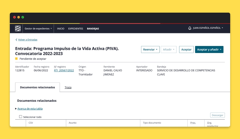Open the notifications bell
This screenshot has height=139, width=240.
[x=189, y=28]
